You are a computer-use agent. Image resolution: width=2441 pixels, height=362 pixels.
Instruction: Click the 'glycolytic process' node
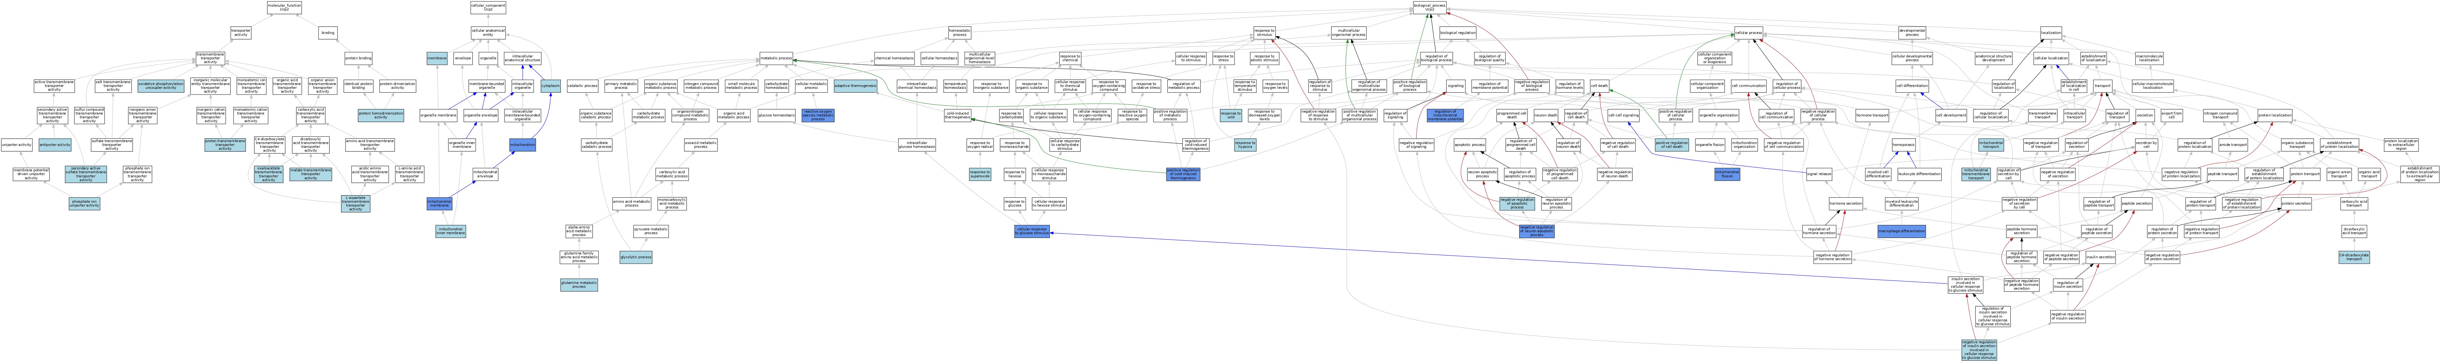point(635,257)
